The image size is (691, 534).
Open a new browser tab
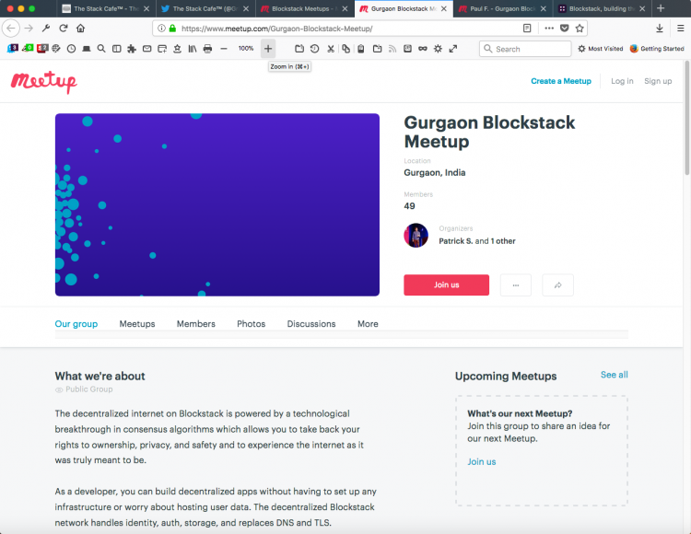pos(661,8)
